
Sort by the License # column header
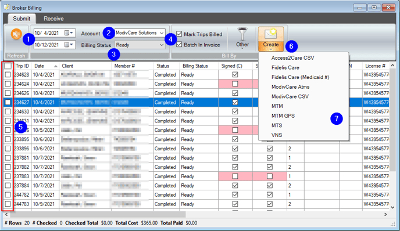tap(376, 66)
